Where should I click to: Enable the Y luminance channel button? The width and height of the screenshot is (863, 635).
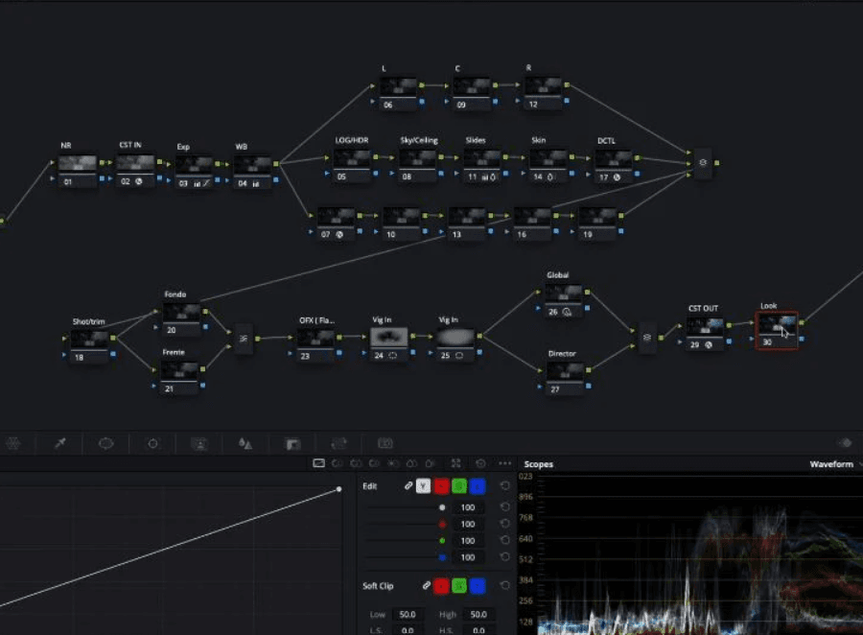423,485
